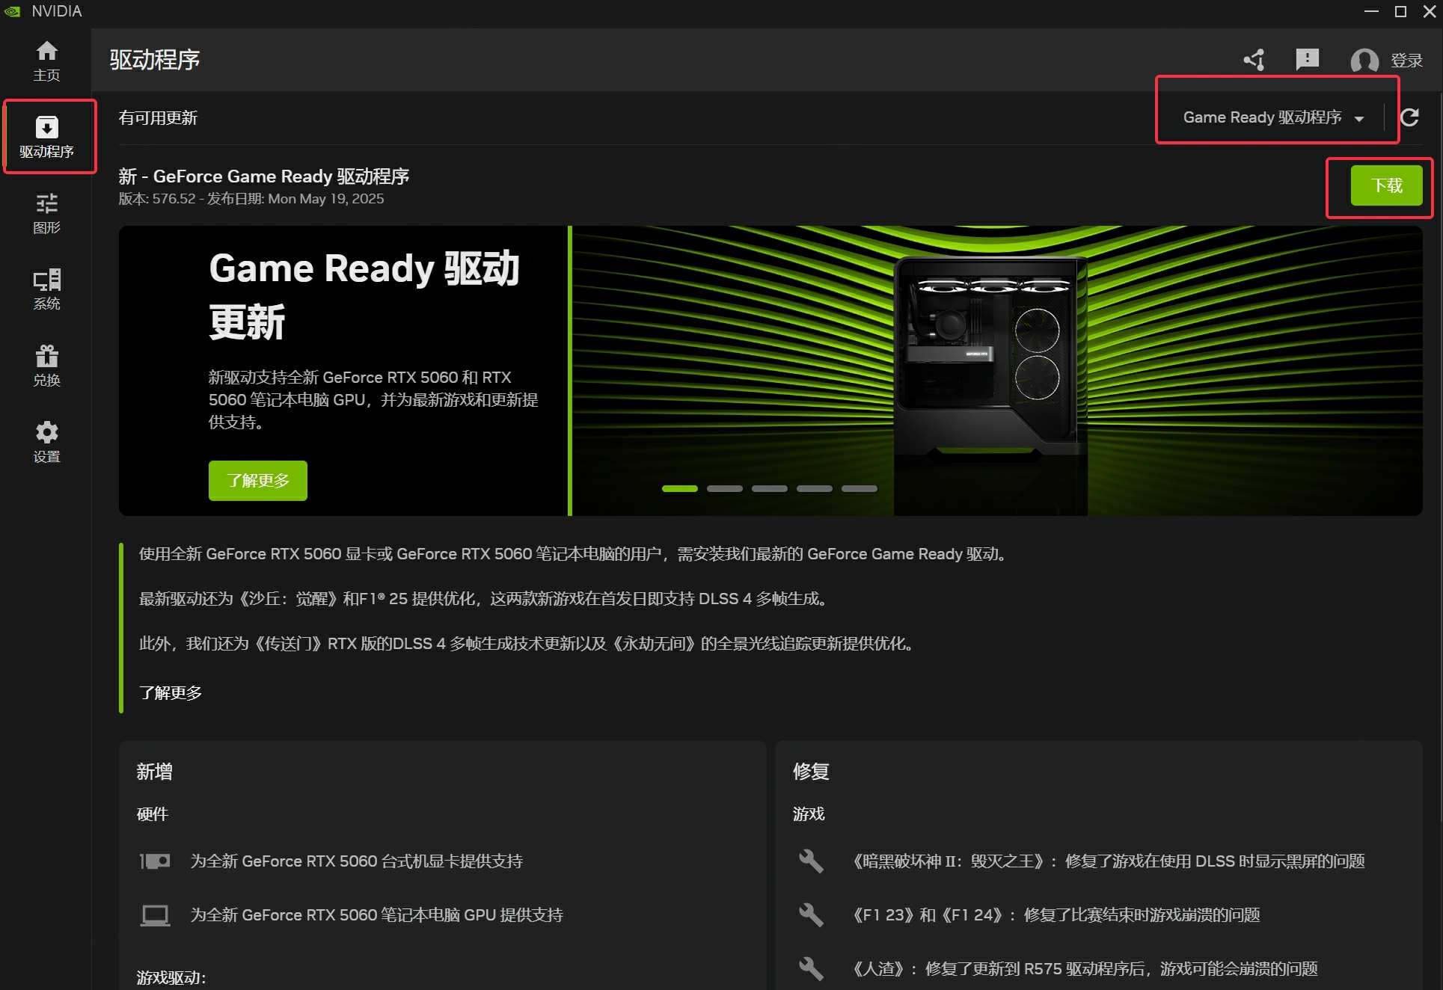The image size is (1443, 990).
Task: Select the last banner carousel indicator
Action: click(859, 488)
